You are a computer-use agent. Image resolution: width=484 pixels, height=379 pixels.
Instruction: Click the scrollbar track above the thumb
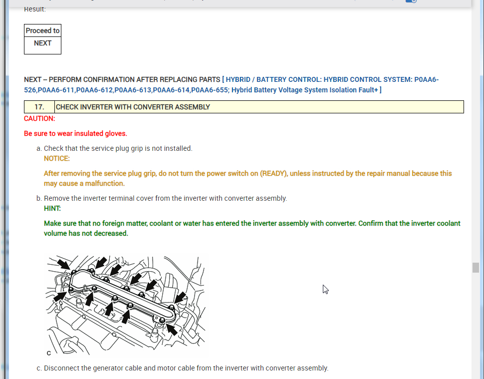pos(476,150)
